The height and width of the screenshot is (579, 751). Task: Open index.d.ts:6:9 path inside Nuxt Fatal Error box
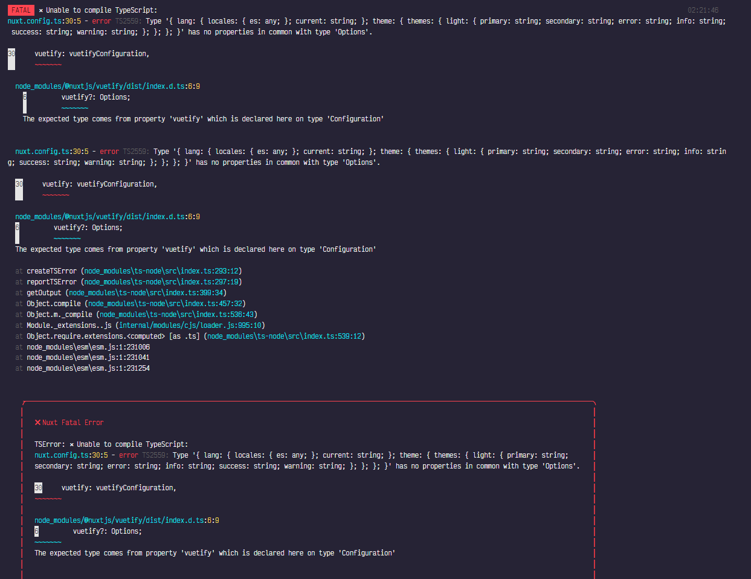coord(127,520)
